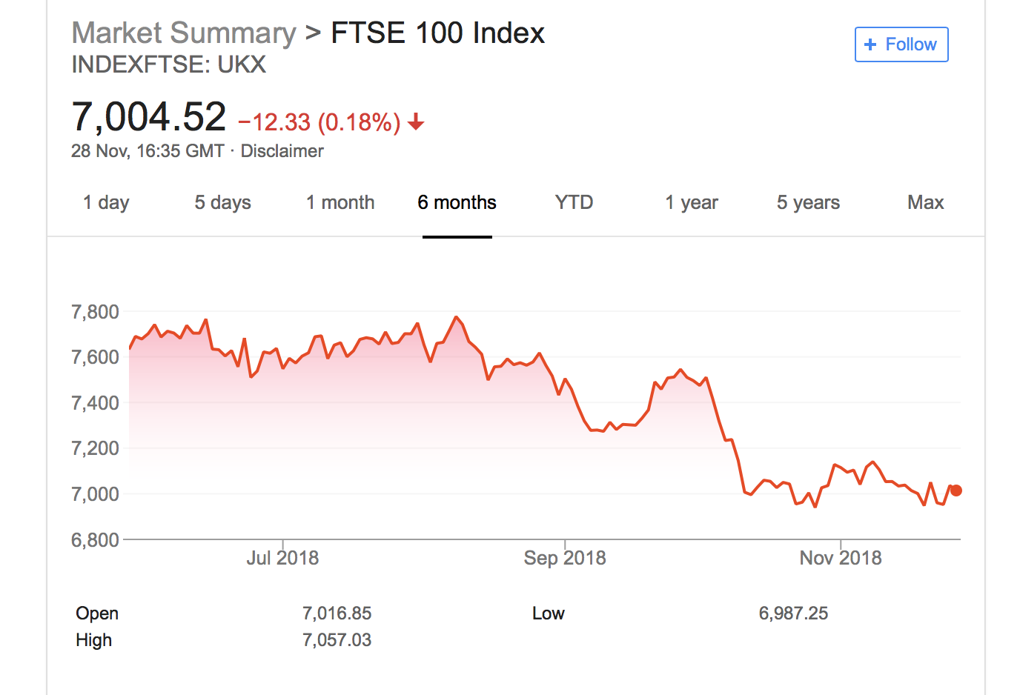Select the 6 months tab

click(457, 202)
